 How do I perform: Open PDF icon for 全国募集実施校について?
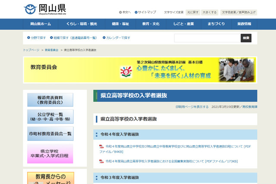coord(101,161)
